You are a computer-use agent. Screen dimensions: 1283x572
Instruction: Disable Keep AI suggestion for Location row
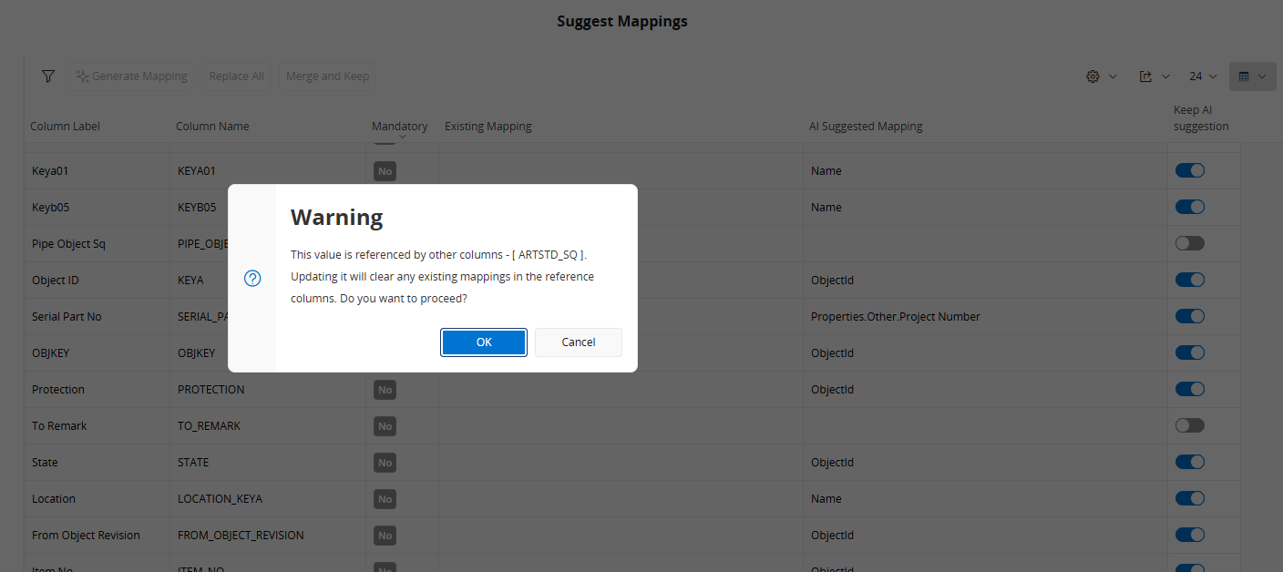(1189, 498)
